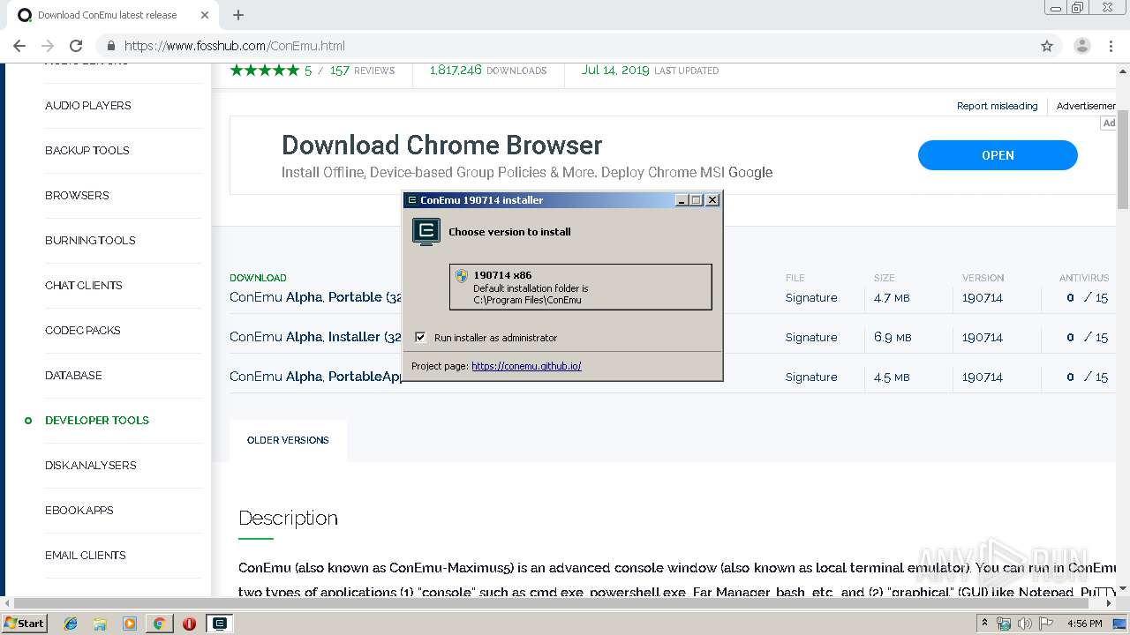This screenshot has width=1130, height=635.
Task: Open the red Opera-style taskbar icon
Action: click(x=189, y=624)
